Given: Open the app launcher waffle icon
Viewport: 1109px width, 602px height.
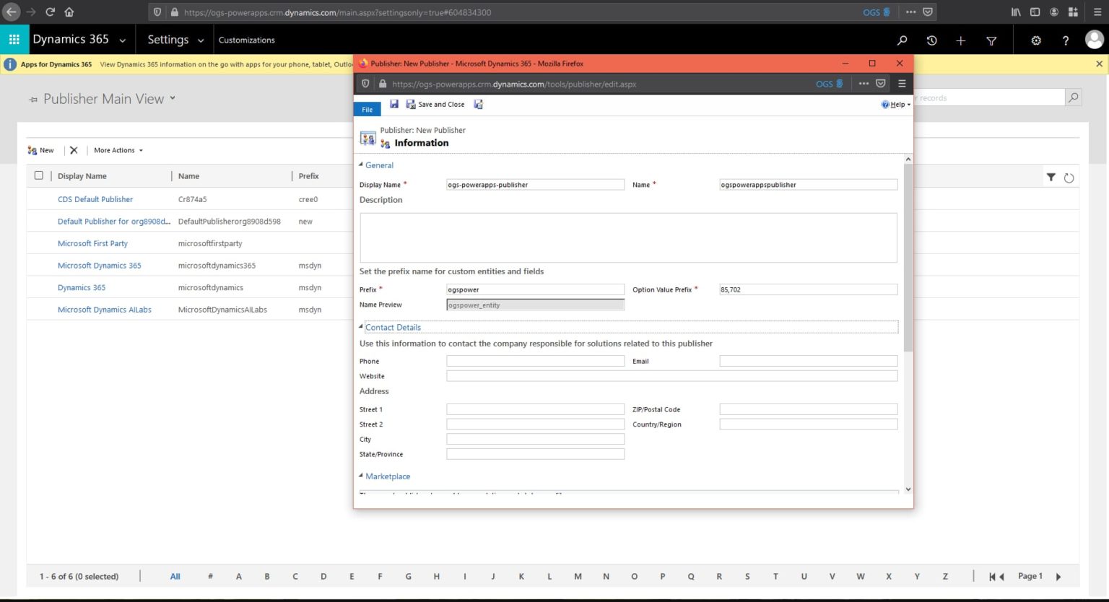Looking at the screenshot, I should point(14,39).
